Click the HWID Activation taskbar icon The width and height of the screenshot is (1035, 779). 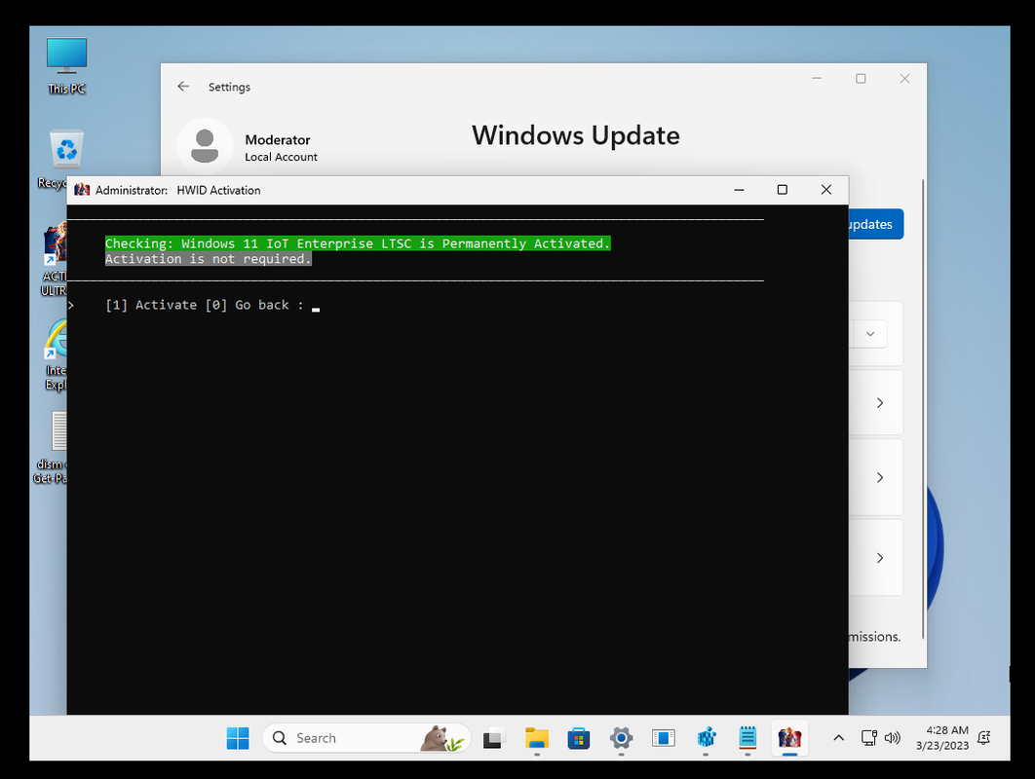789,738
